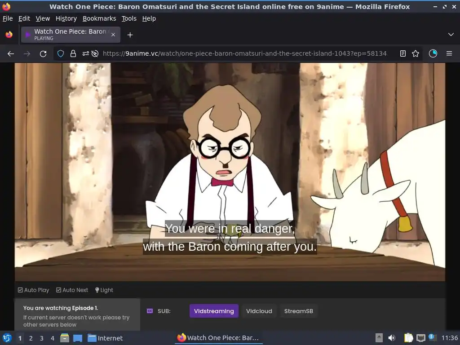Open a new browser tab
The image size is (460, 345).
click(x=130, y=35)
